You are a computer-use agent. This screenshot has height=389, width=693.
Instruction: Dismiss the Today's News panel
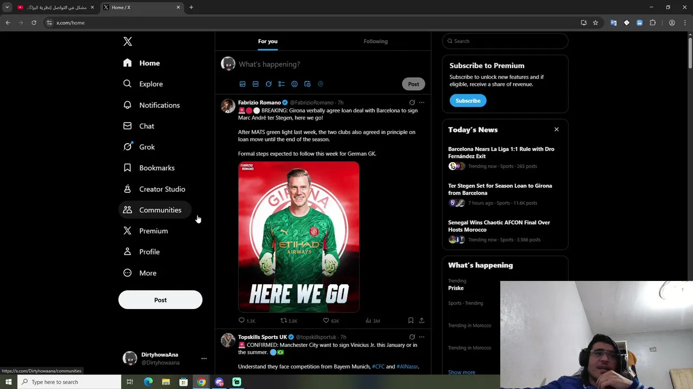click(x=556, y=130)
